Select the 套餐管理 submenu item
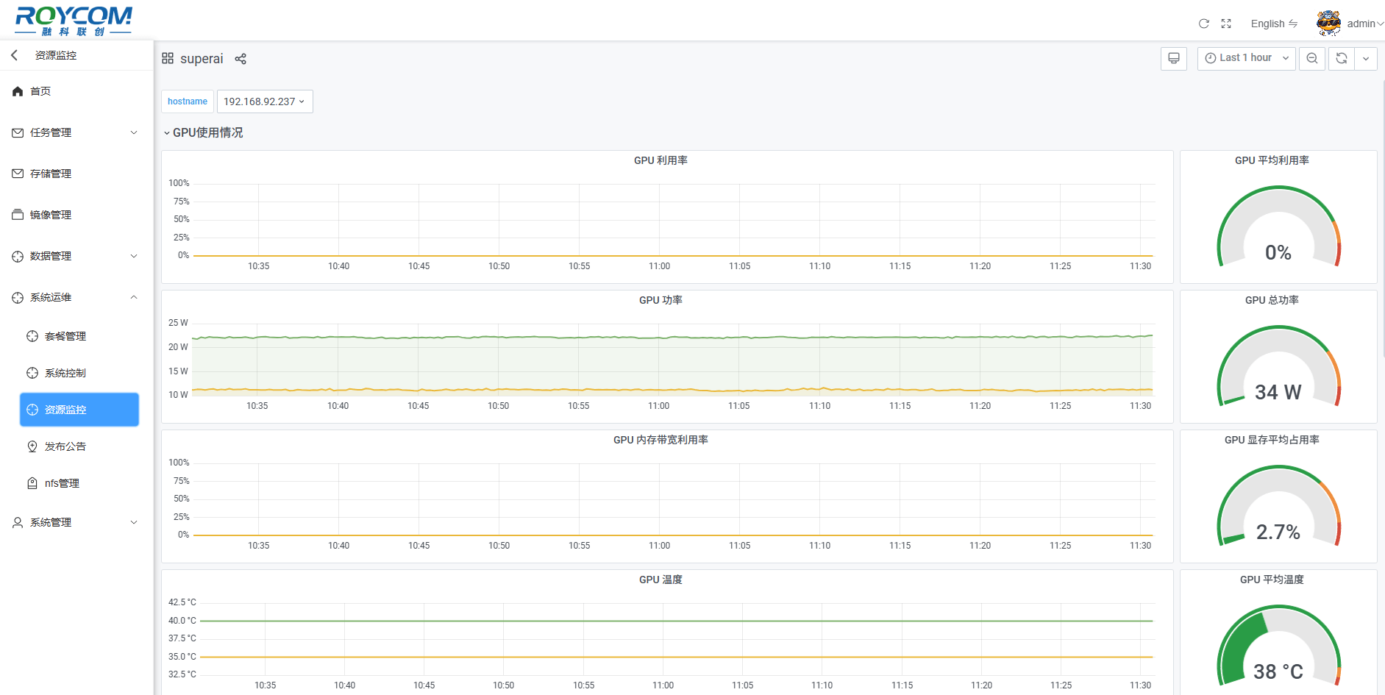Screen dimensions: 1385x695 [79, 336]
